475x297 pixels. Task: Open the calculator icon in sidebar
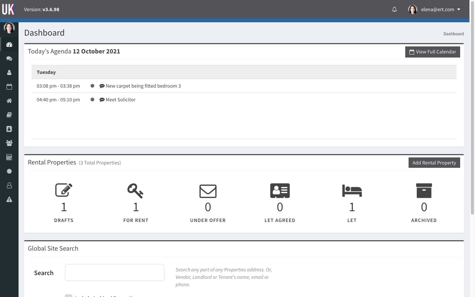[9, 157]
